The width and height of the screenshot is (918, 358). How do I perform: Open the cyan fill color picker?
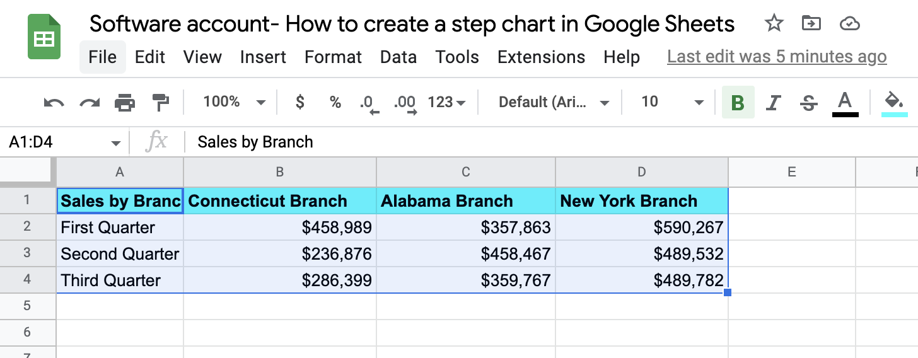pyautogui.click(x=894, y=103)
